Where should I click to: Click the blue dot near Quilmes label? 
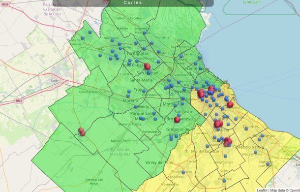[x=246, y=128]
